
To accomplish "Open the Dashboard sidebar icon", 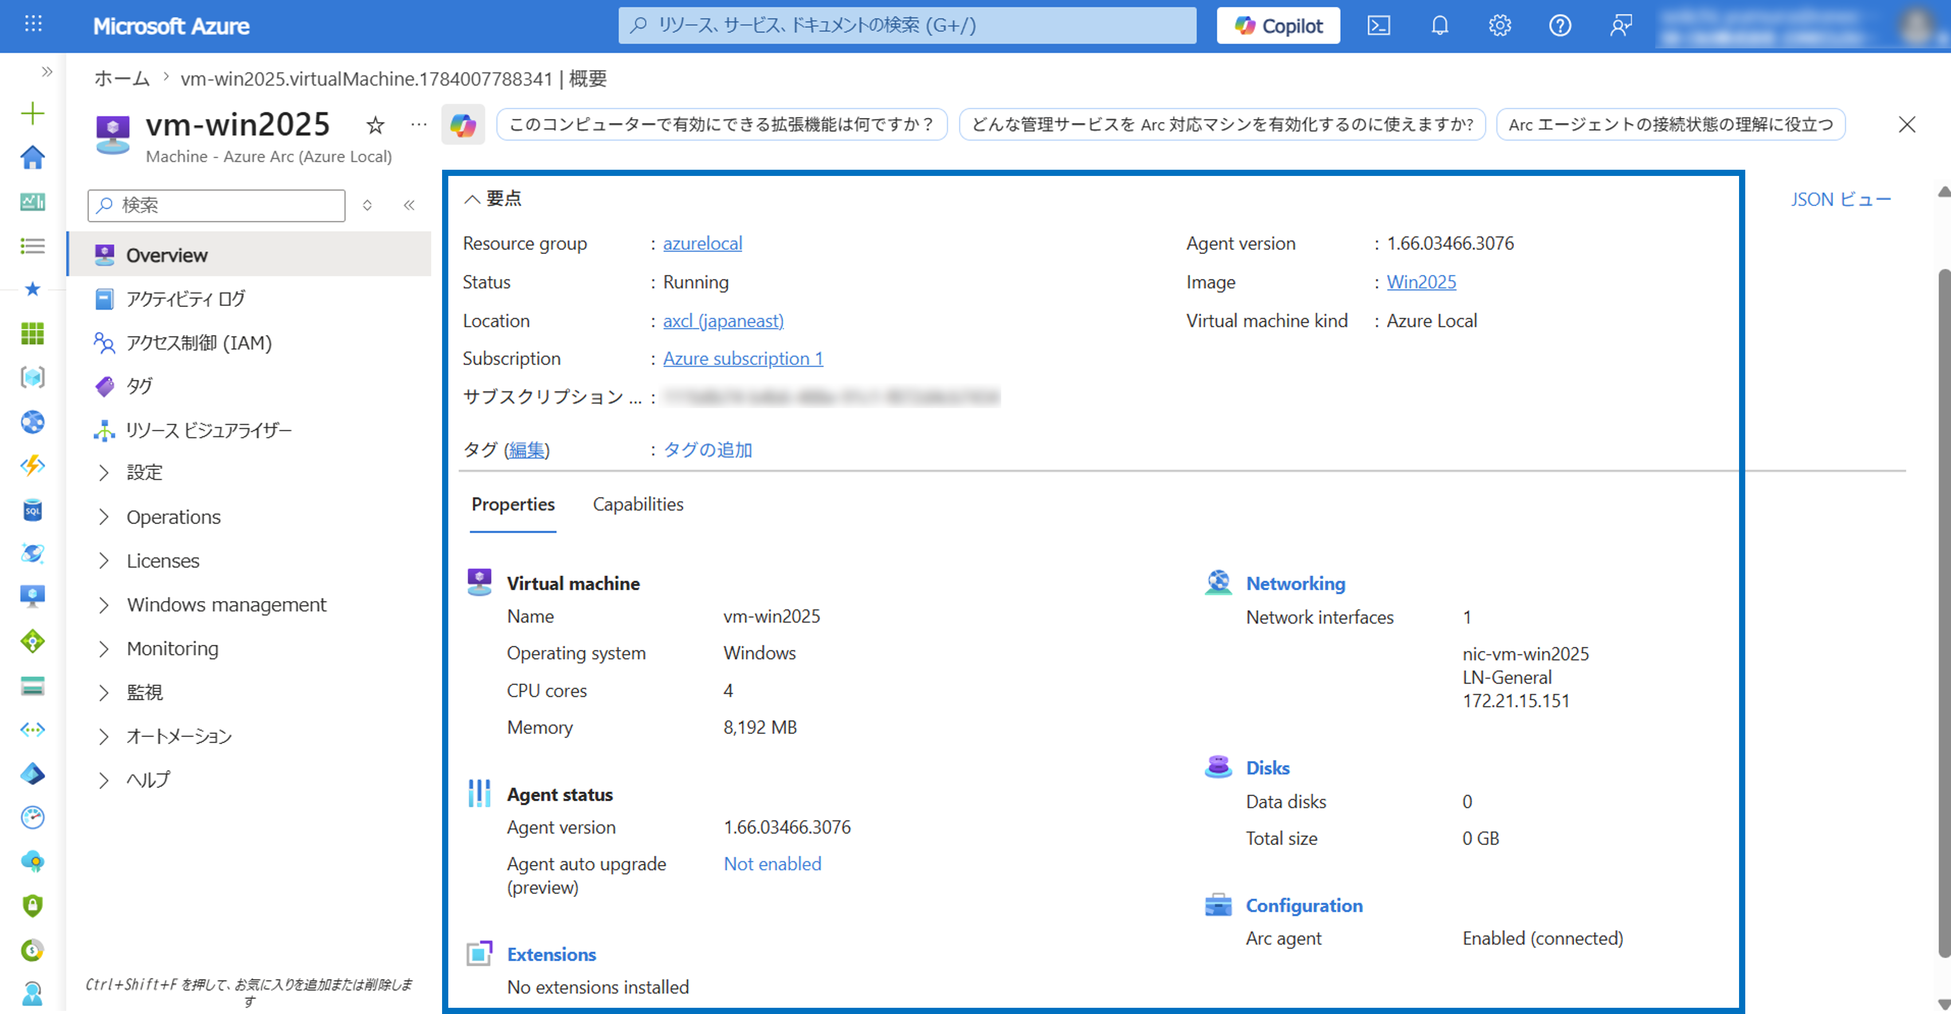I will (x=32, y=201).
